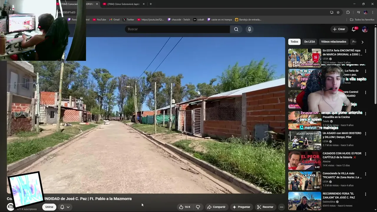This screenshot has width=377, height=212.
Task: Start voice search with the microphone icon
Action: (249, 29)
